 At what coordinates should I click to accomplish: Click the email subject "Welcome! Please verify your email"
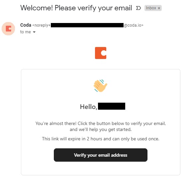[76, 8]
